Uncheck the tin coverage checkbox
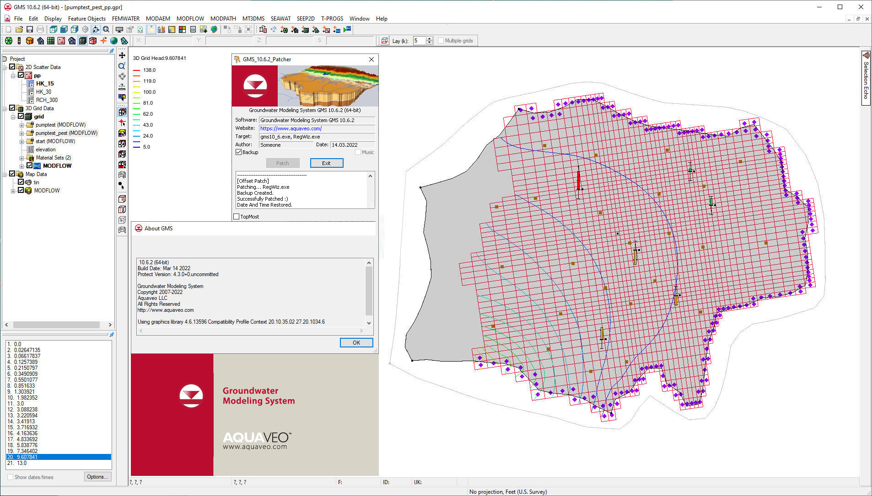This screenshot has width=872, height=496. tap(21, 182)
